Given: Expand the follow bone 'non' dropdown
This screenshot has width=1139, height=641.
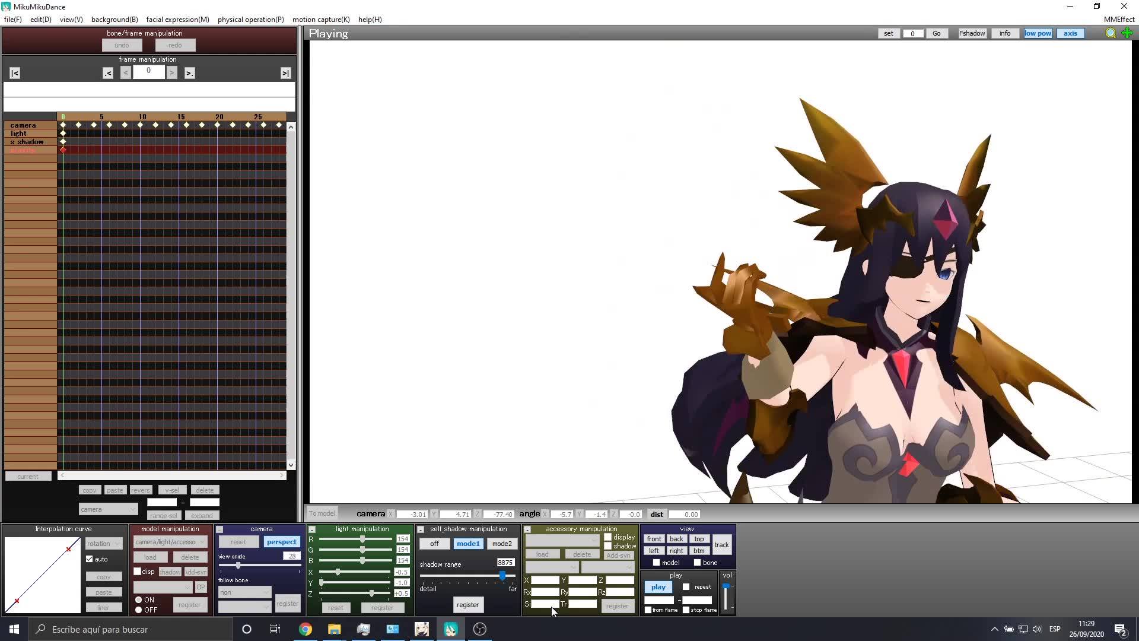Looking at the screenshot, I should coord(244,592).
